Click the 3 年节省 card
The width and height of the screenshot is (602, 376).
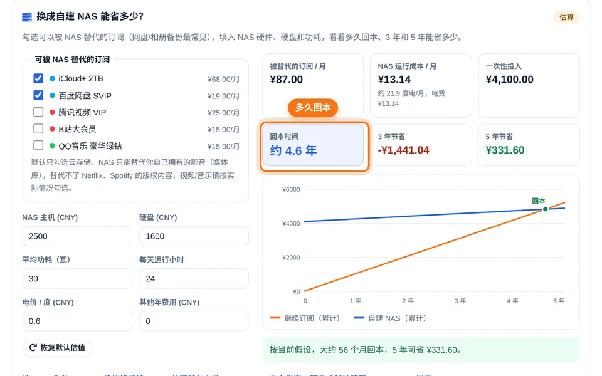coord(421,145)
